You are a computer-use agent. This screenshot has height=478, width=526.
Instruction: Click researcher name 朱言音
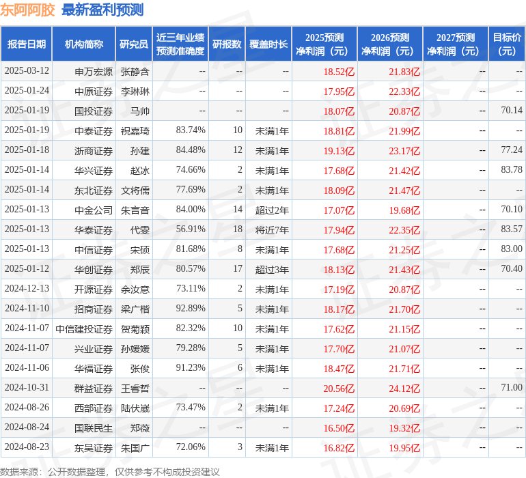[135, 210]
